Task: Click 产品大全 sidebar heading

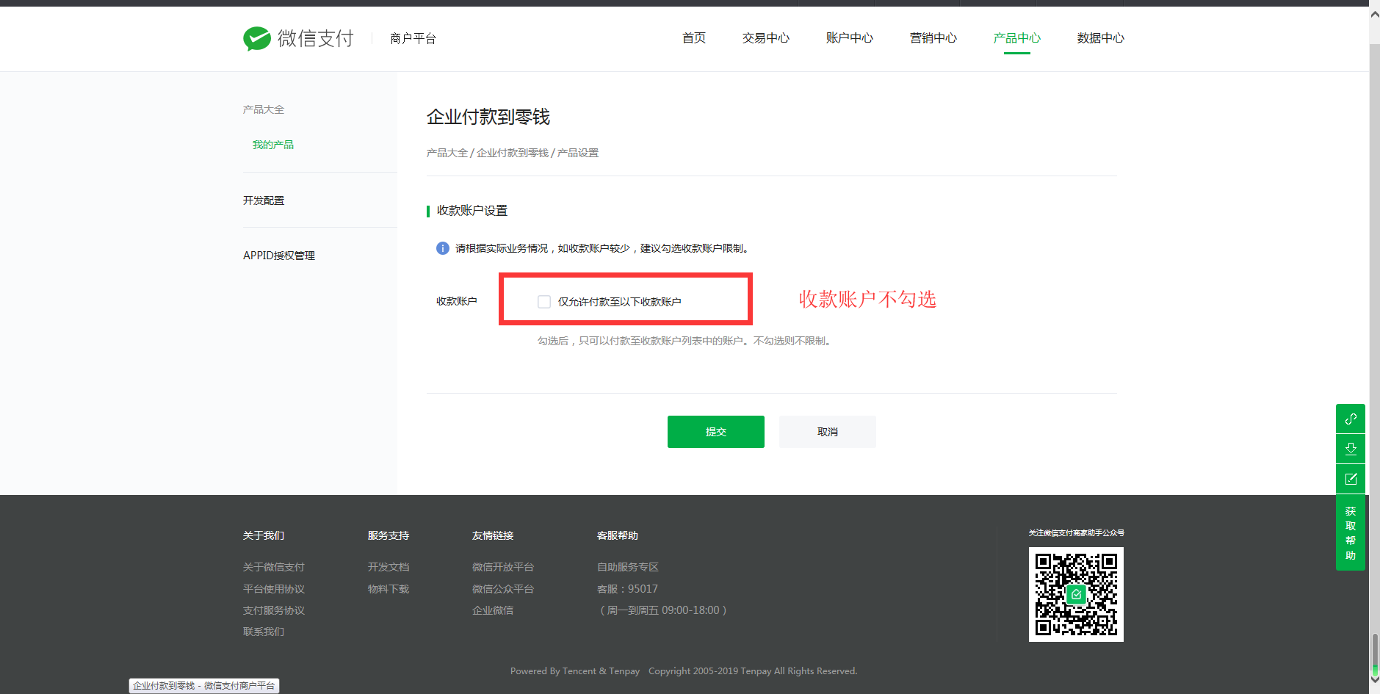Action: 264,109
